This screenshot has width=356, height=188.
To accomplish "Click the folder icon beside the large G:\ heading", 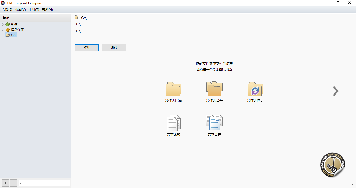I will pos(76,17).
